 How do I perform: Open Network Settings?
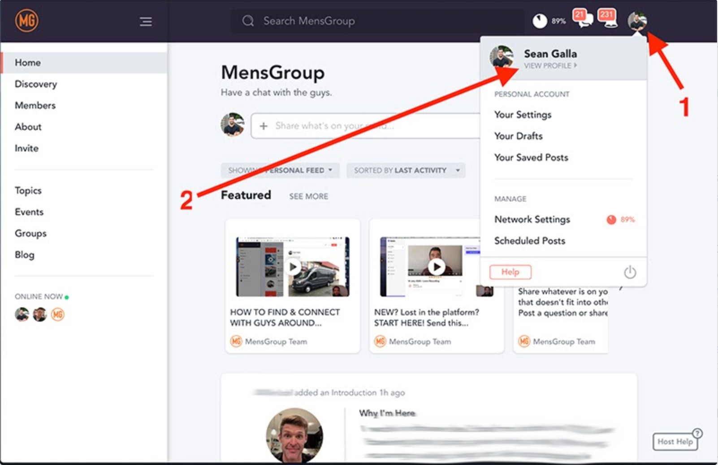(532, 220)
